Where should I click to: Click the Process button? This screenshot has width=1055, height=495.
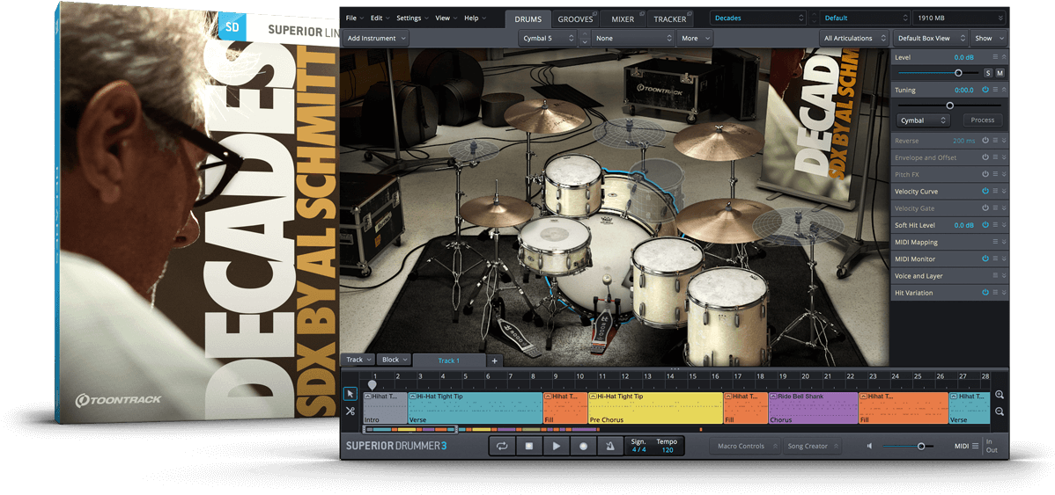click(982, 120)
